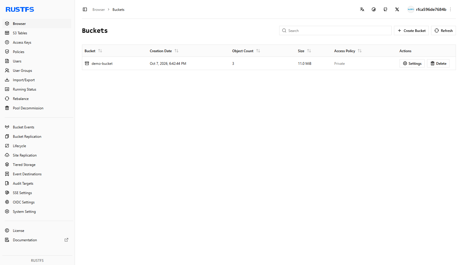Open the external Documentation link icon
The height and width of the screenshot is (265, 463).
[x=66, y=240]
